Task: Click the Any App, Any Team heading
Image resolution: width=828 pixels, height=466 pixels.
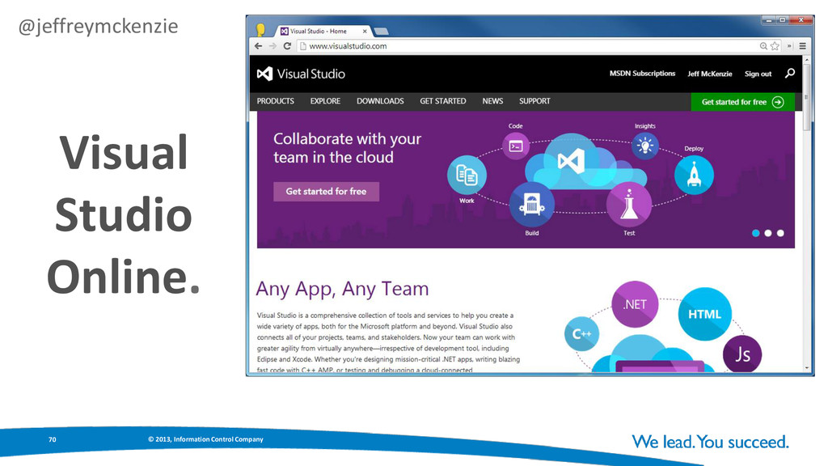Action: pyautogui.click(x=342, y=289)
